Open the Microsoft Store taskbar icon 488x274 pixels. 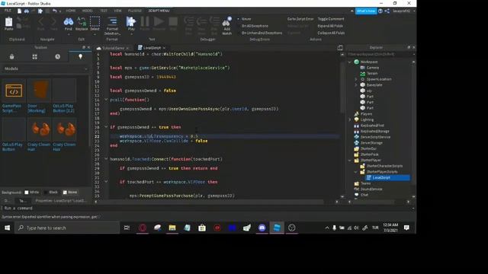(x=202, y=228)
